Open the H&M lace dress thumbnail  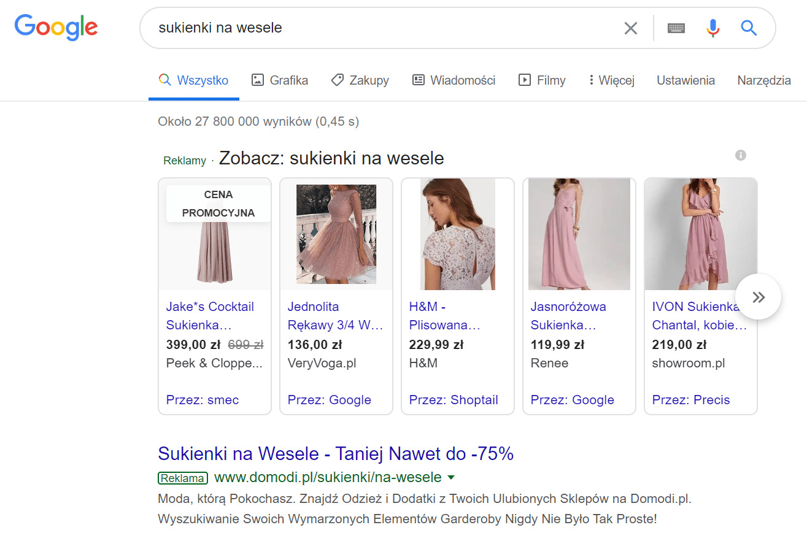click(x=458, y=234)
